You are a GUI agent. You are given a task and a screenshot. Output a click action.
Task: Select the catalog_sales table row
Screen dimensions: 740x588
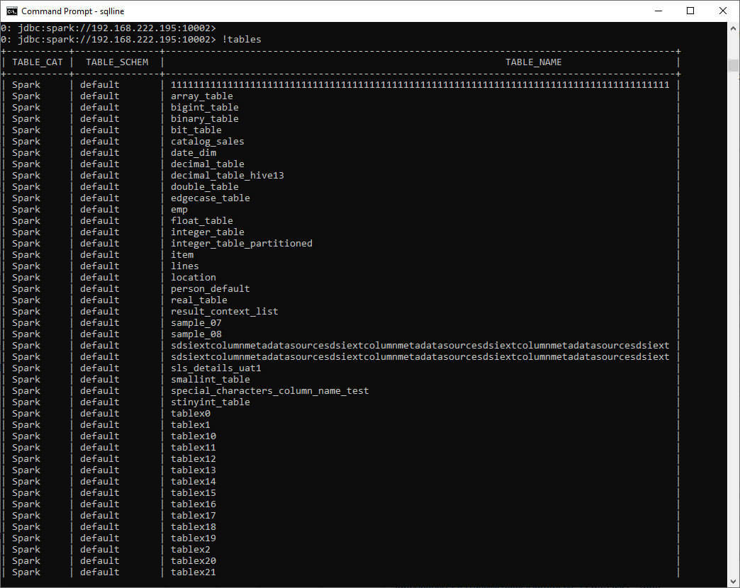[x=207, y=141]
